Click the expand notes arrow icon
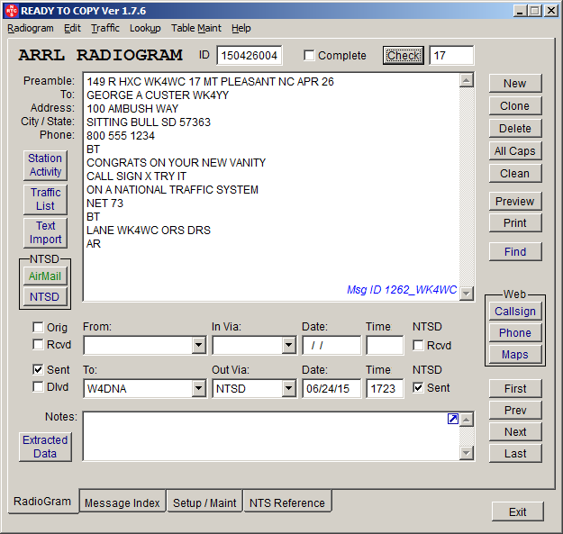 tap(453, 419)
